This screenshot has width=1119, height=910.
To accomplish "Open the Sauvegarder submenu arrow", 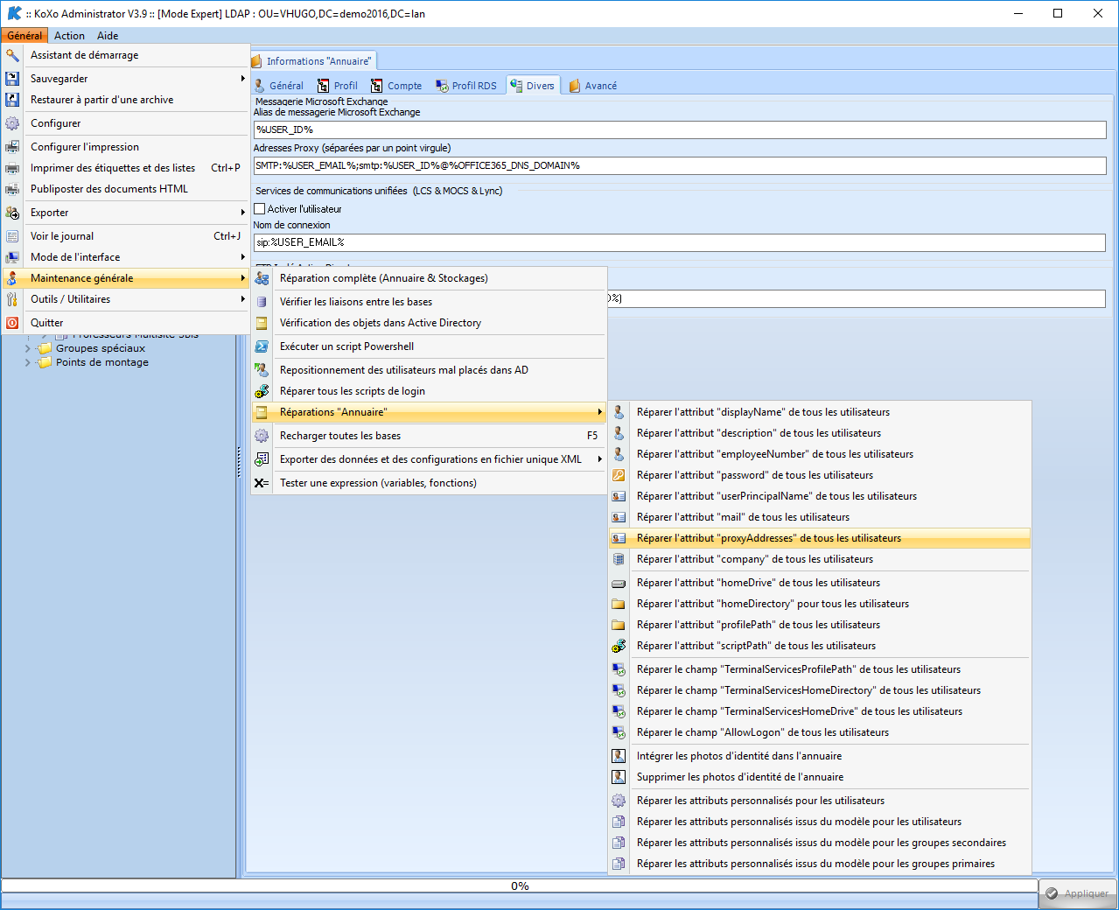I will point(242,79).
